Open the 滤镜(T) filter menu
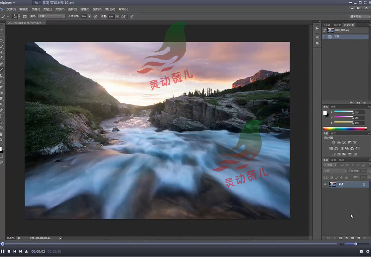Screen dimensions: 371x257 85,9
